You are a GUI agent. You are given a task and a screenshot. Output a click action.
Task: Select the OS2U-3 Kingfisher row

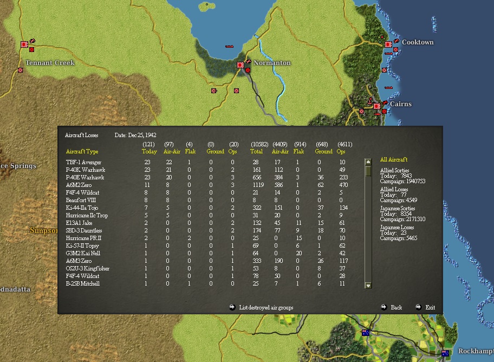[208, 268]
